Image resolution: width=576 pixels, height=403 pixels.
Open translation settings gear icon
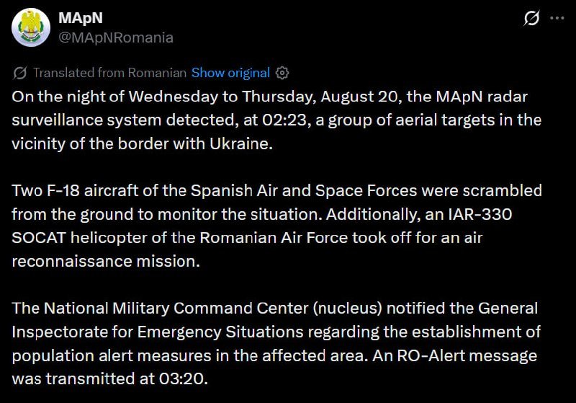[x=282, y=73]
